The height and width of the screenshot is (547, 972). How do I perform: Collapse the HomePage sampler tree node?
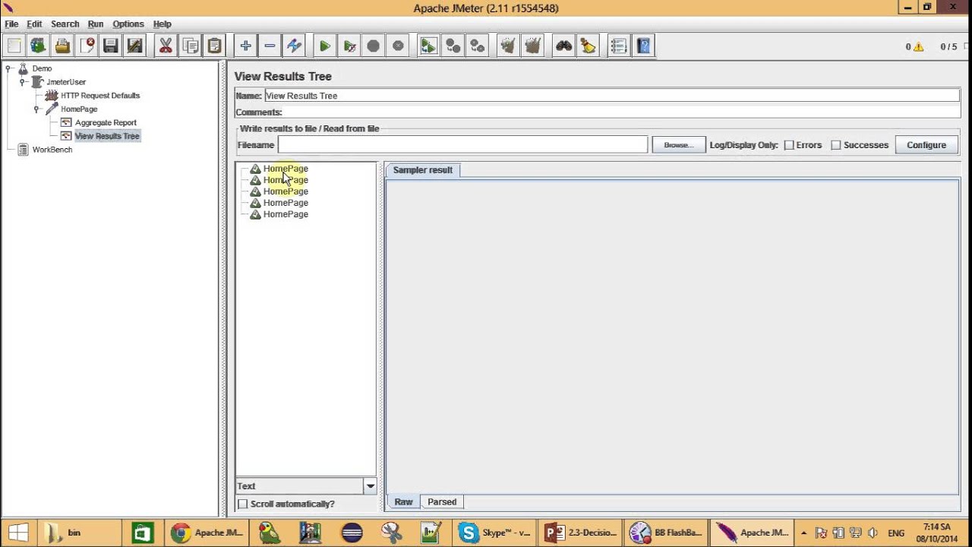point(36,109)
